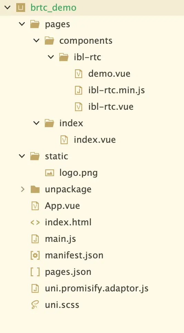Click the JS file icon beside ibl-rtc.min.js
The width and height of the screenshot is (184, 333).
tap(79, 90)
